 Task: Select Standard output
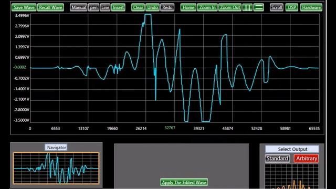click(x=277, y=159)
